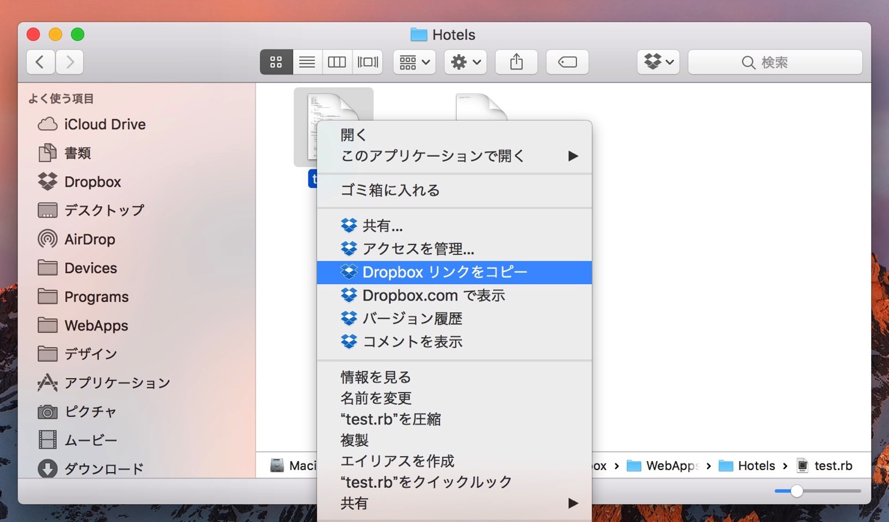Switch to list view
Image resolution: width=889 pixels, height=522 pixels.
point(307,62)
